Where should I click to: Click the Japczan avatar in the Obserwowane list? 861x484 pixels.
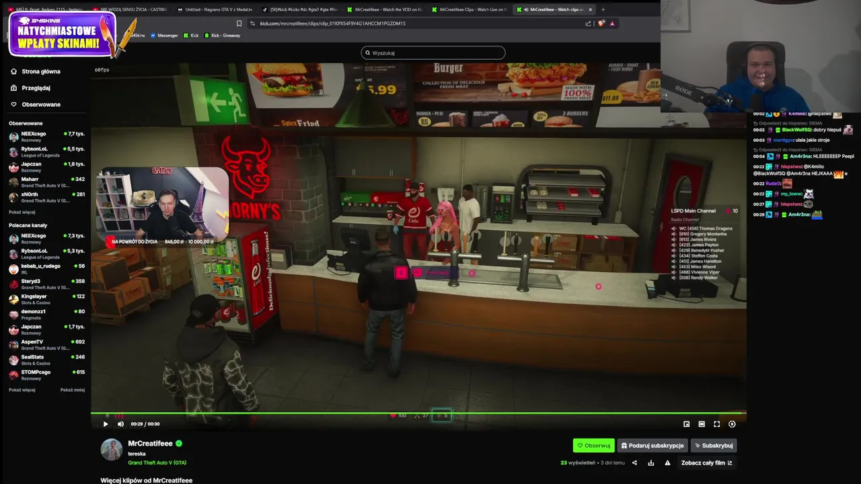13,166
